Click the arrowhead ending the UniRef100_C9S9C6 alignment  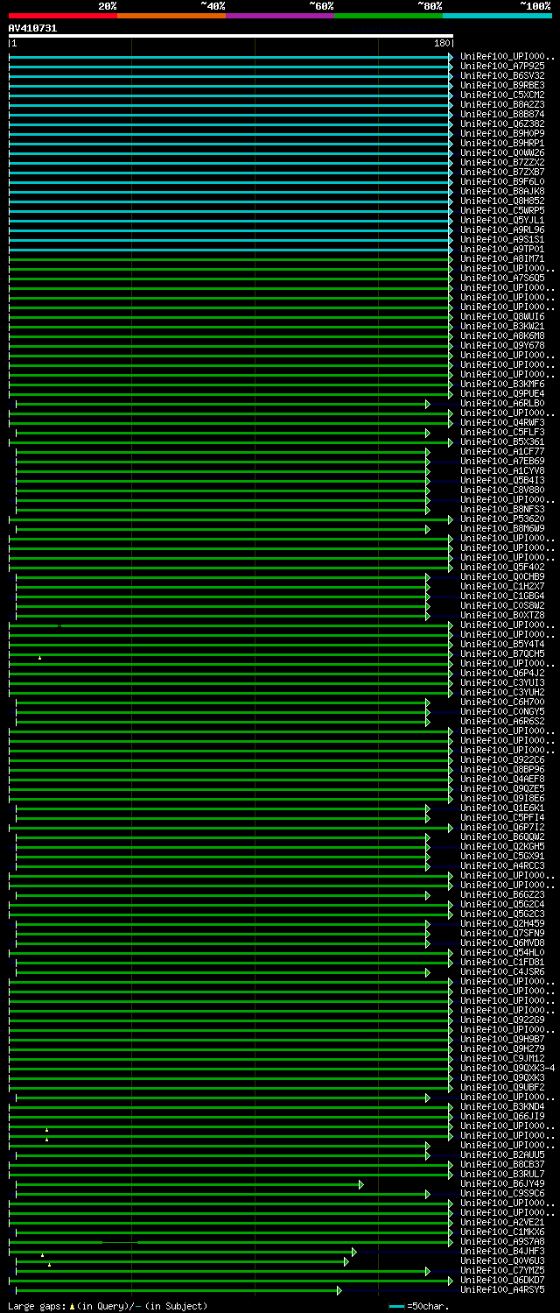tap(428, 1193)
